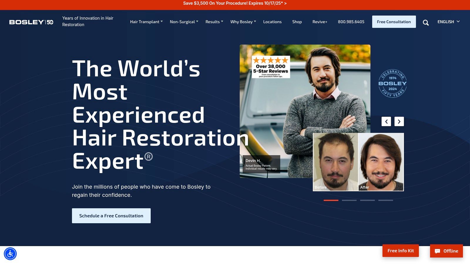
Task: Open the accessibility options icon
Action: click(x=10, y=254)
